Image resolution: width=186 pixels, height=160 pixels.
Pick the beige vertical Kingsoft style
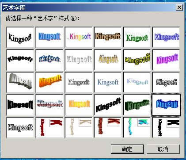[x=79, y=128]
